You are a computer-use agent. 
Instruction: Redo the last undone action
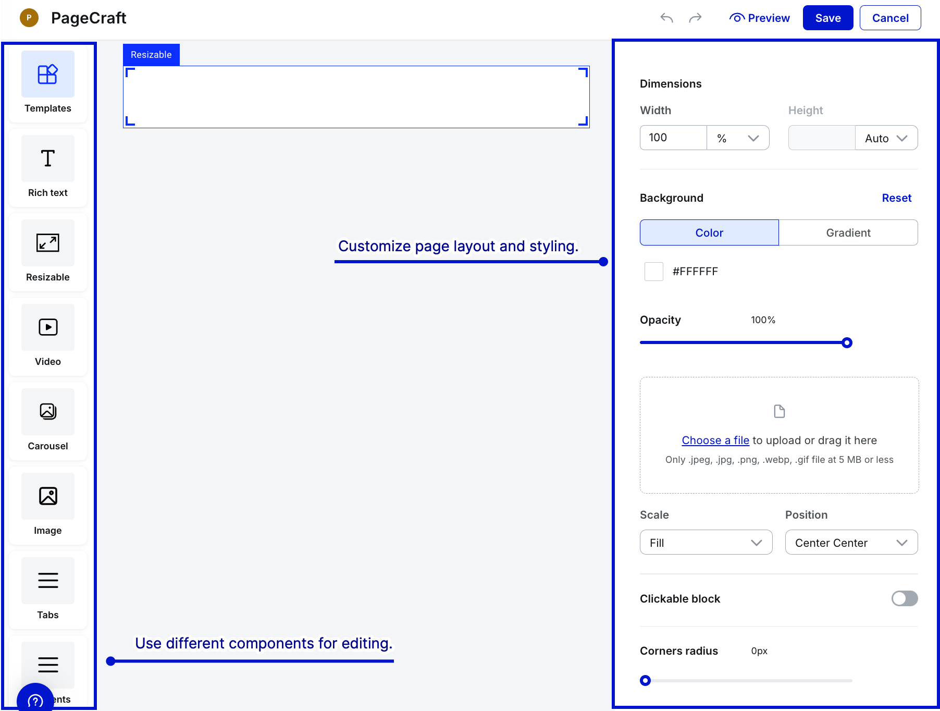(695, 18)
